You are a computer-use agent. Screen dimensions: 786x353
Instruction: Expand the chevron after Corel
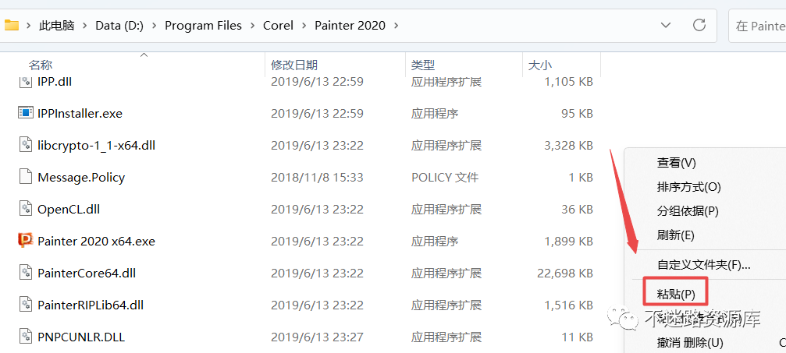coord(304,26)
